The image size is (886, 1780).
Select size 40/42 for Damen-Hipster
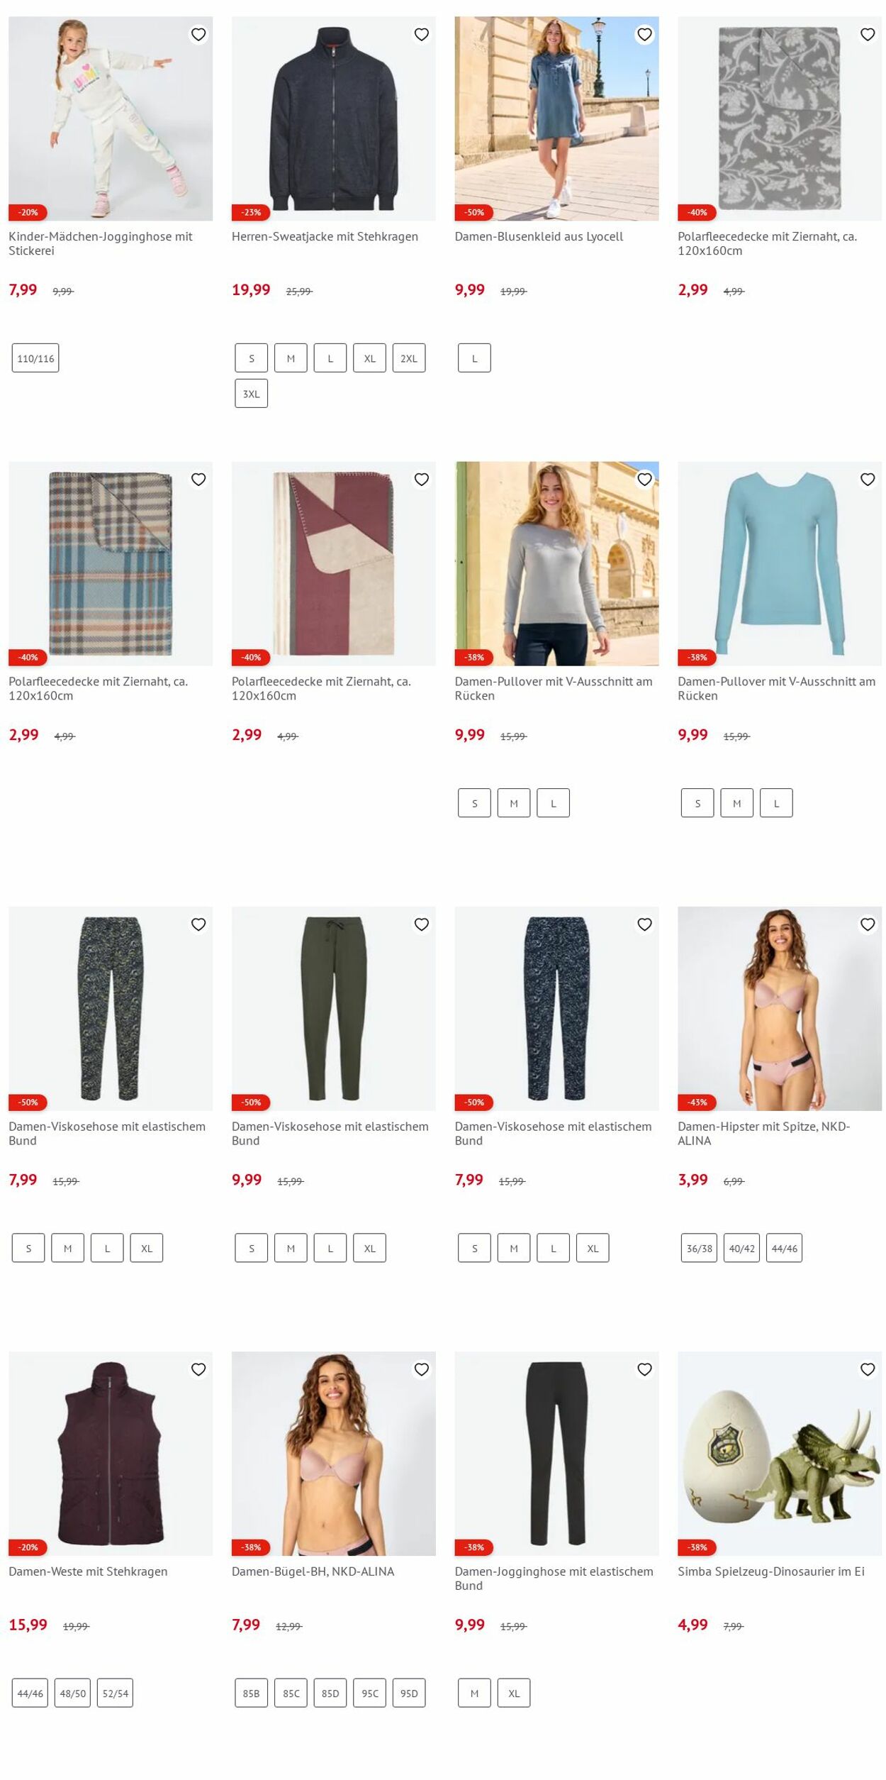coord(741,1248)
